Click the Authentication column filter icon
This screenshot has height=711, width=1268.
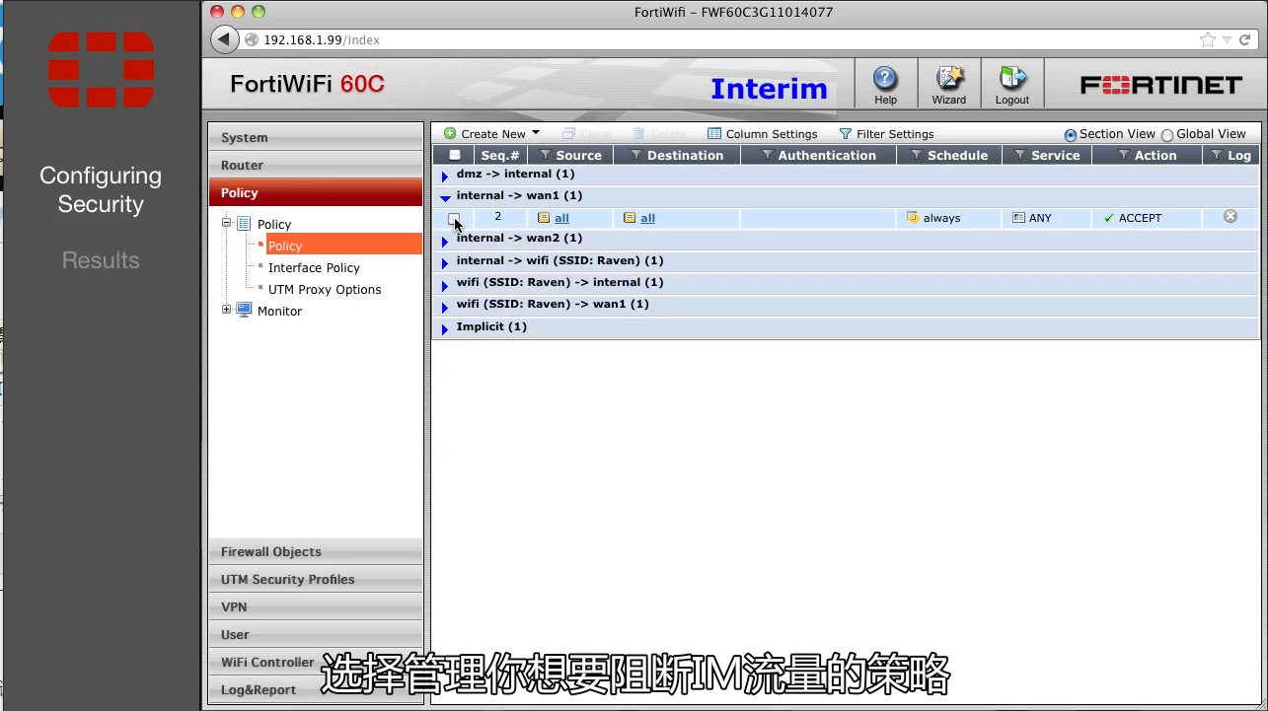pos(767,155)
